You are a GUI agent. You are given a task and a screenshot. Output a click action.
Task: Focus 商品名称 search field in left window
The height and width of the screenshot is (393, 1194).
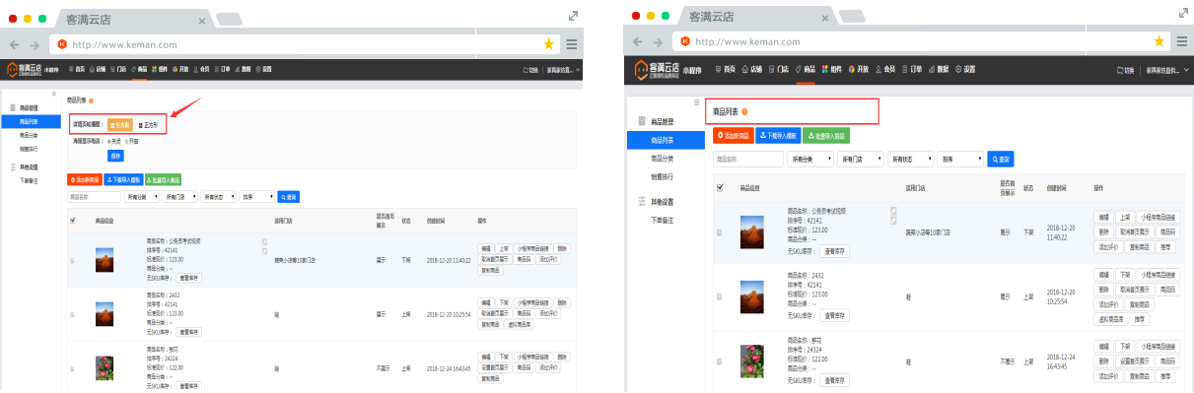94,197
